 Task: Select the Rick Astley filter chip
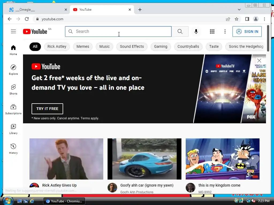(57, 46)
